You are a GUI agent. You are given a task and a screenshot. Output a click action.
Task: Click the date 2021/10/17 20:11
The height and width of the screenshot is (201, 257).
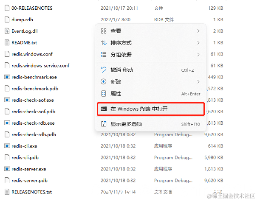click(x=119, y=8)
